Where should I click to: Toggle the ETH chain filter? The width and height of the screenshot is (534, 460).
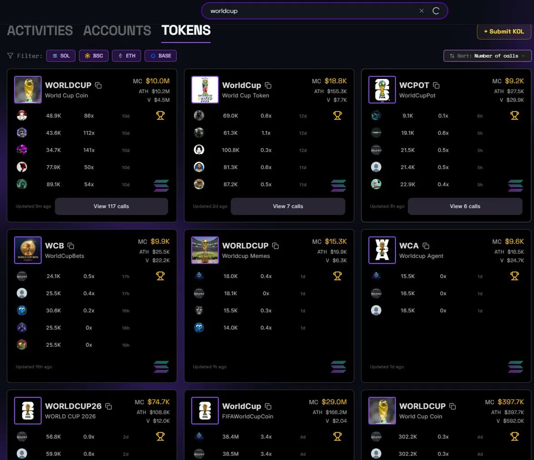tap(127, 56)
